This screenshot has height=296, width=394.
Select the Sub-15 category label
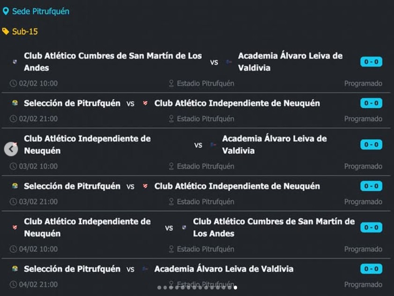25,31
